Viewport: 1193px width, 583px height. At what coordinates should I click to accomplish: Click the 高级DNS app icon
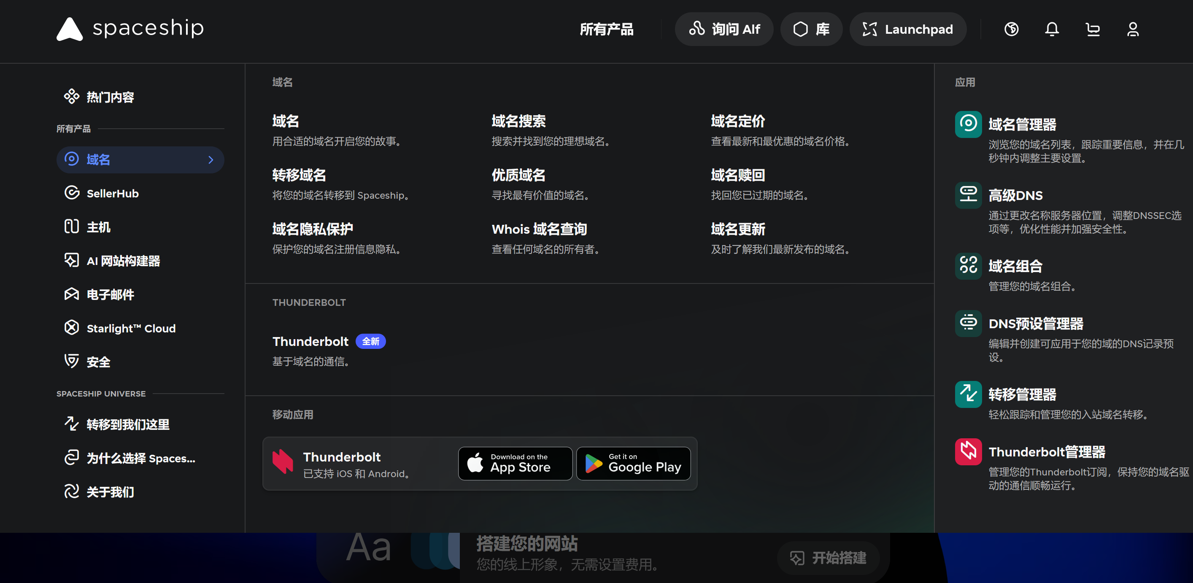tap(968, 195)
